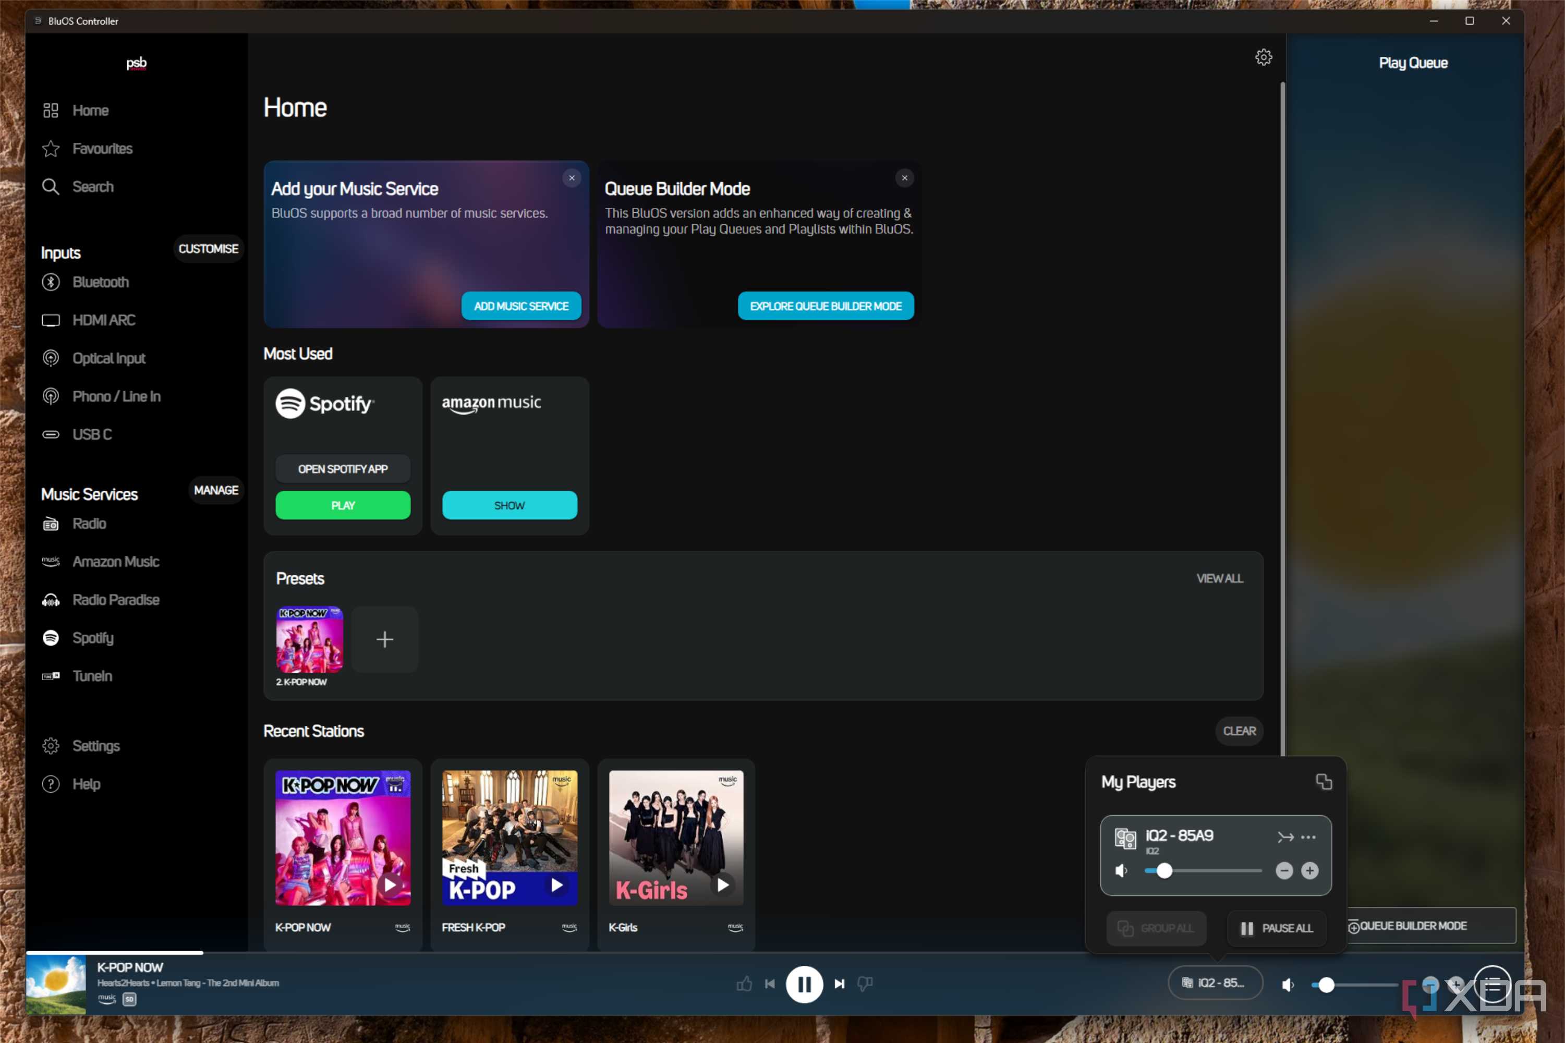Click VIEW ALL in Presets
Image resolution: width=1565 pixels, height=1043 pixels.
point(1219,579)
